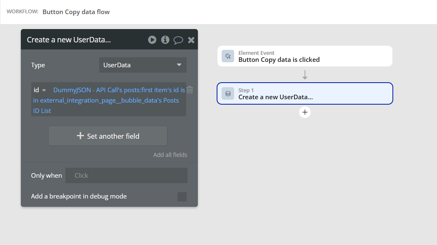Click Add all fields link
The image size is (437, 245).
[x=170, y=155]
